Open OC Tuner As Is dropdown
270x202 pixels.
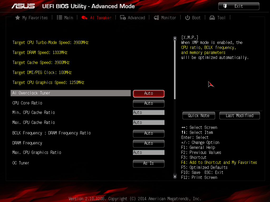point(149,163)
